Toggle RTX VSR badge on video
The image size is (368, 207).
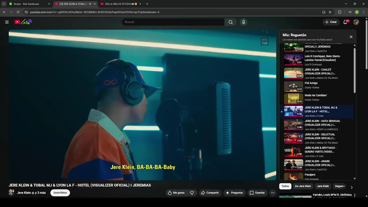264,41
